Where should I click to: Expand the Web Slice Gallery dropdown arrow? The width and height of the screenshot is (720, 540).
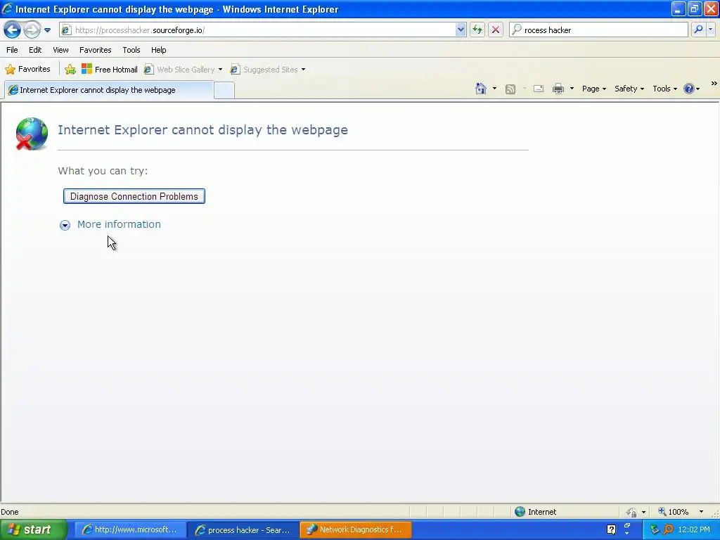[220, 70]
